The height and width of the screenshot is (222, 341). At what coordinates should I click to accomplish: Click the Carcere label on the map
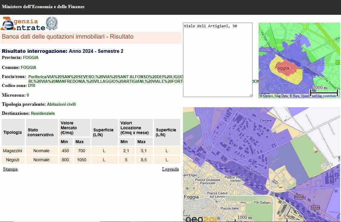click(x=266, y=120)
